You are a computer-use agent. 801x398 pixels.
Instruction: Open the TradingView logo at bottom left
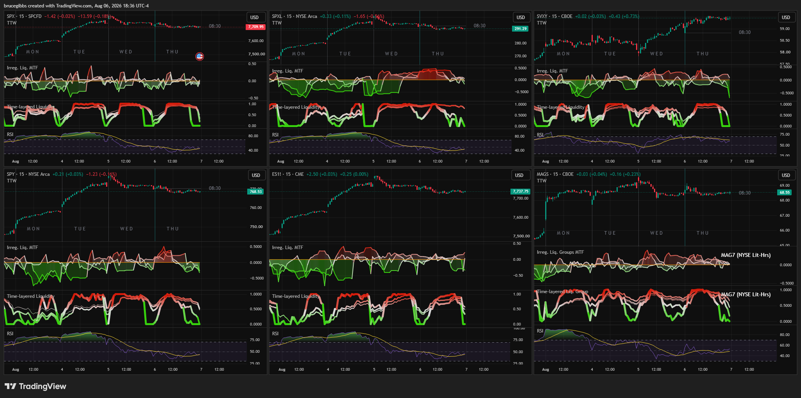35,386
